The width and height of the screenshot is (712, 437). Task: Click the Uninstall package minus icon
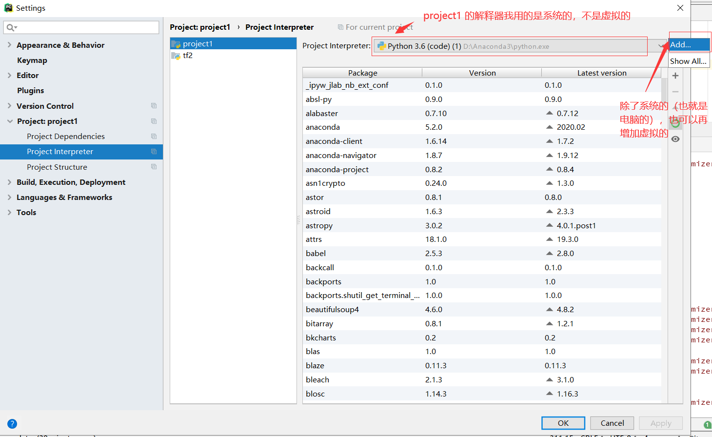[x=675, y=91]
